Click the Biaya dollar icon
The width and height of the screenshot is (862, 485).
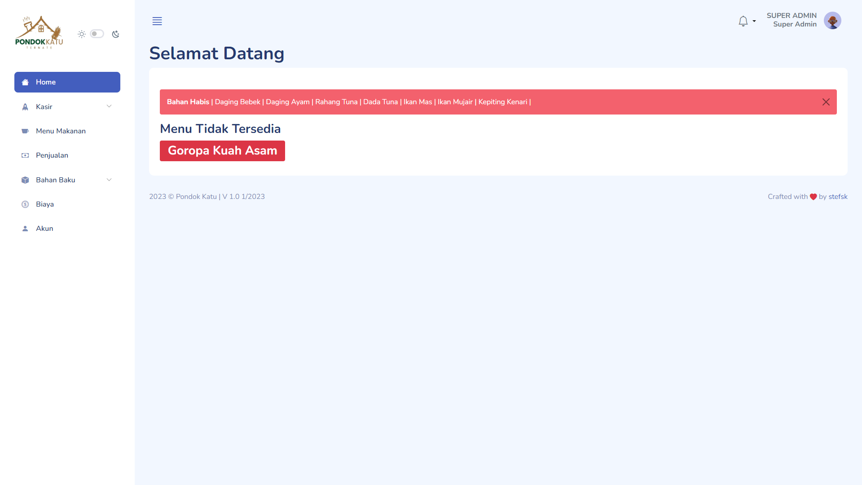tap(25, 204)
